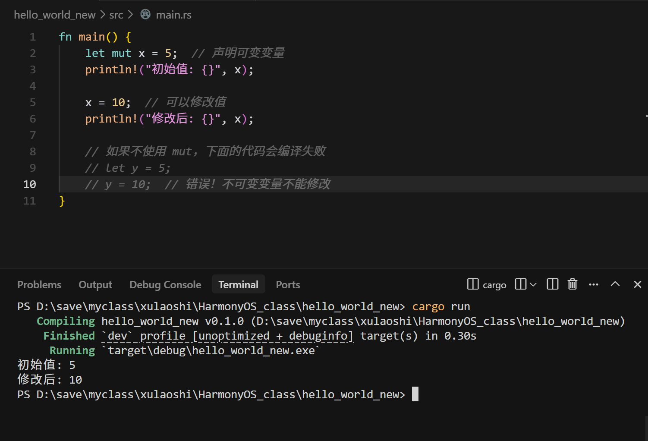Open the Problems panel tab
Image resolution: width=648 pixels, height=441 pixels.
tap(39, 285)
